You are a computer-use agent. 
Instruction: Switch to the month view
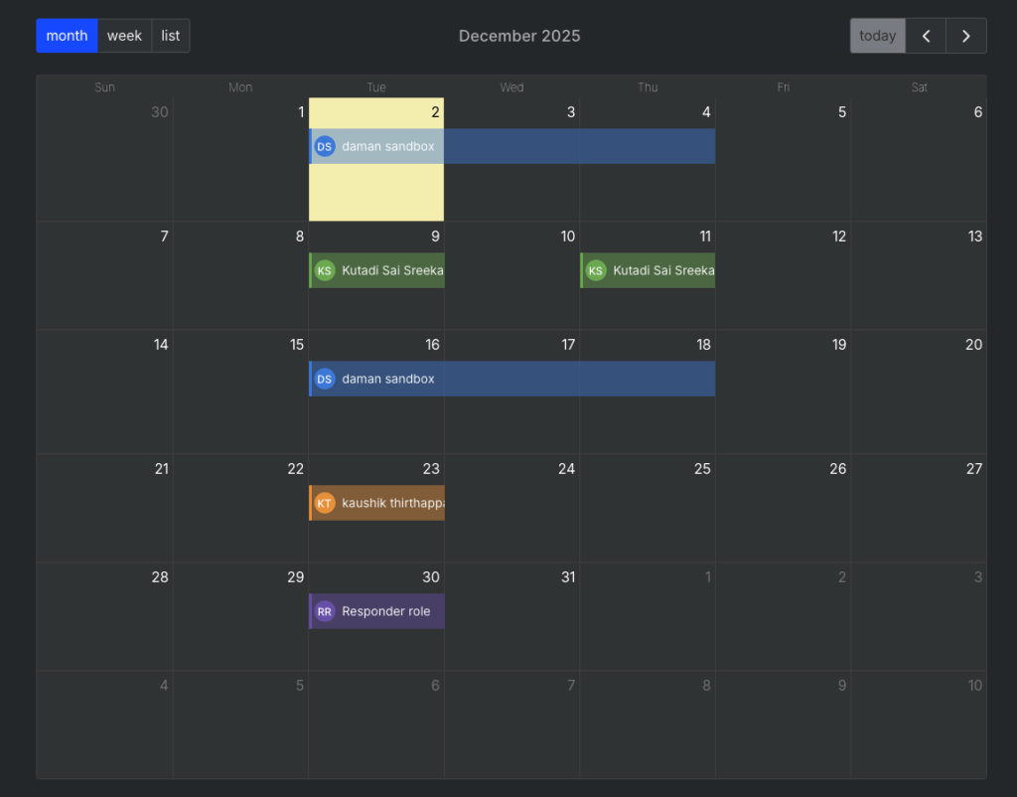click(x=67, y=36)
